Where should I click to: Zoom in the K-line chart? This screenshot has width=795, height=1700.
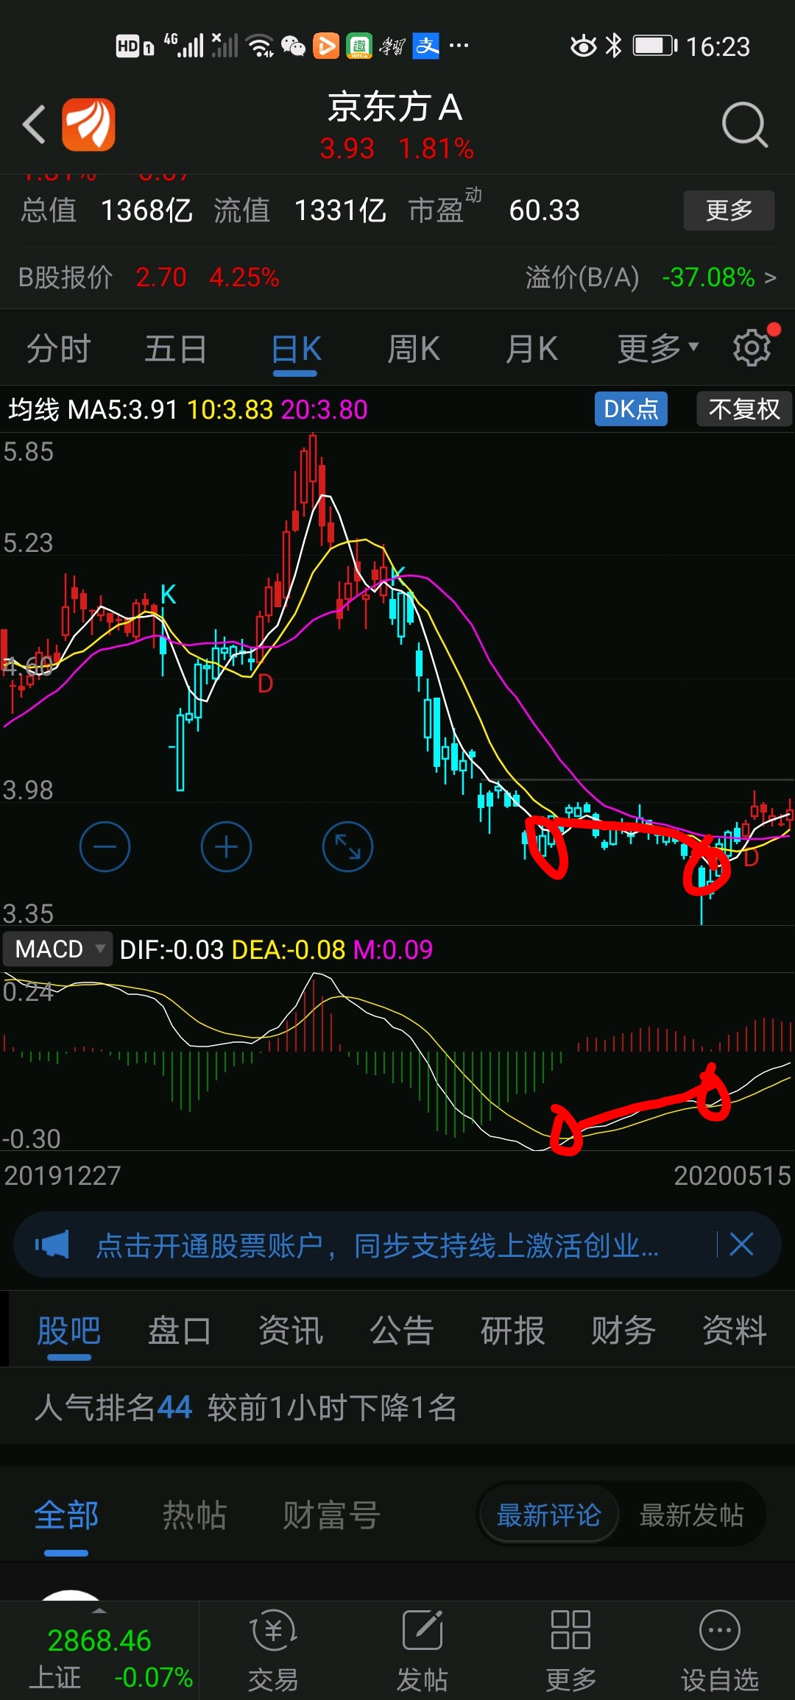[x=226, y=847]
